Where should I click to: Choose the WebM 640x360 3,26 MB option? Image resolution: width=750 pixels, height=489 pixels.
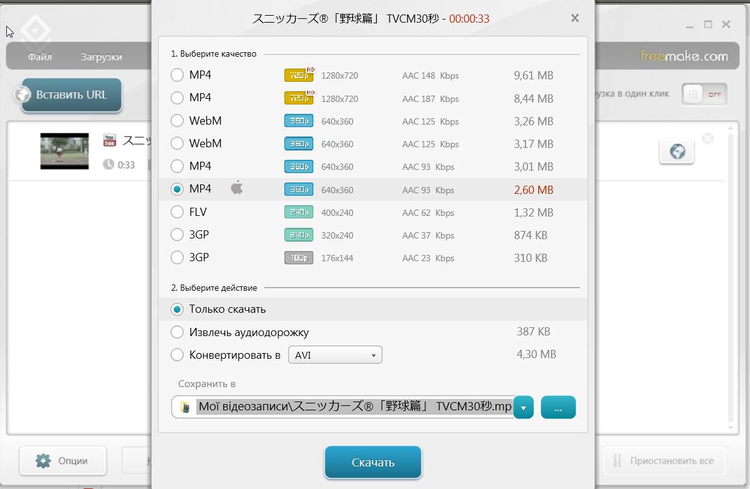click(177, 121)
